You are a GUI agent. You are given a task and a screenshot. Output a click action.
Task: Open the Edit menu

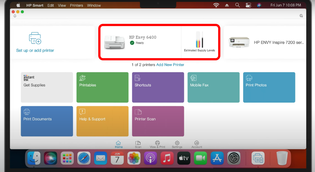51,5
